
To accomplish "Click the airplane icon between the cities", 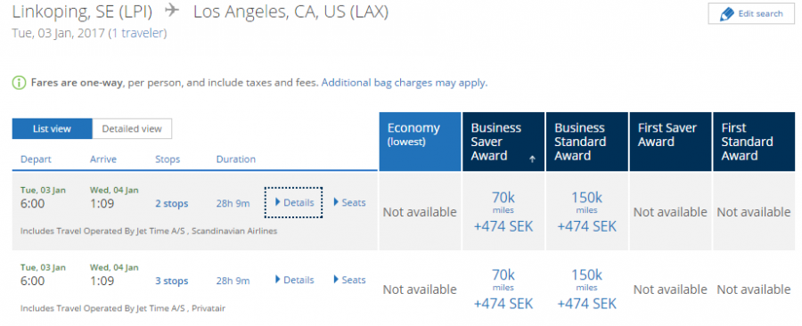I will tap(172, 11).
